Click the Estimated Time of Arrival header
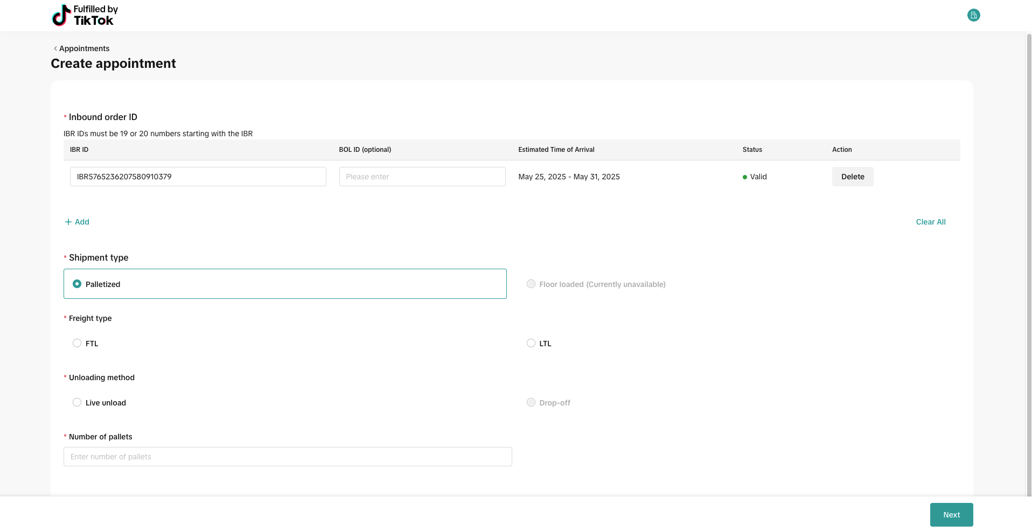The width and height of the screenshot is (1032, 532). pos(556,150)
